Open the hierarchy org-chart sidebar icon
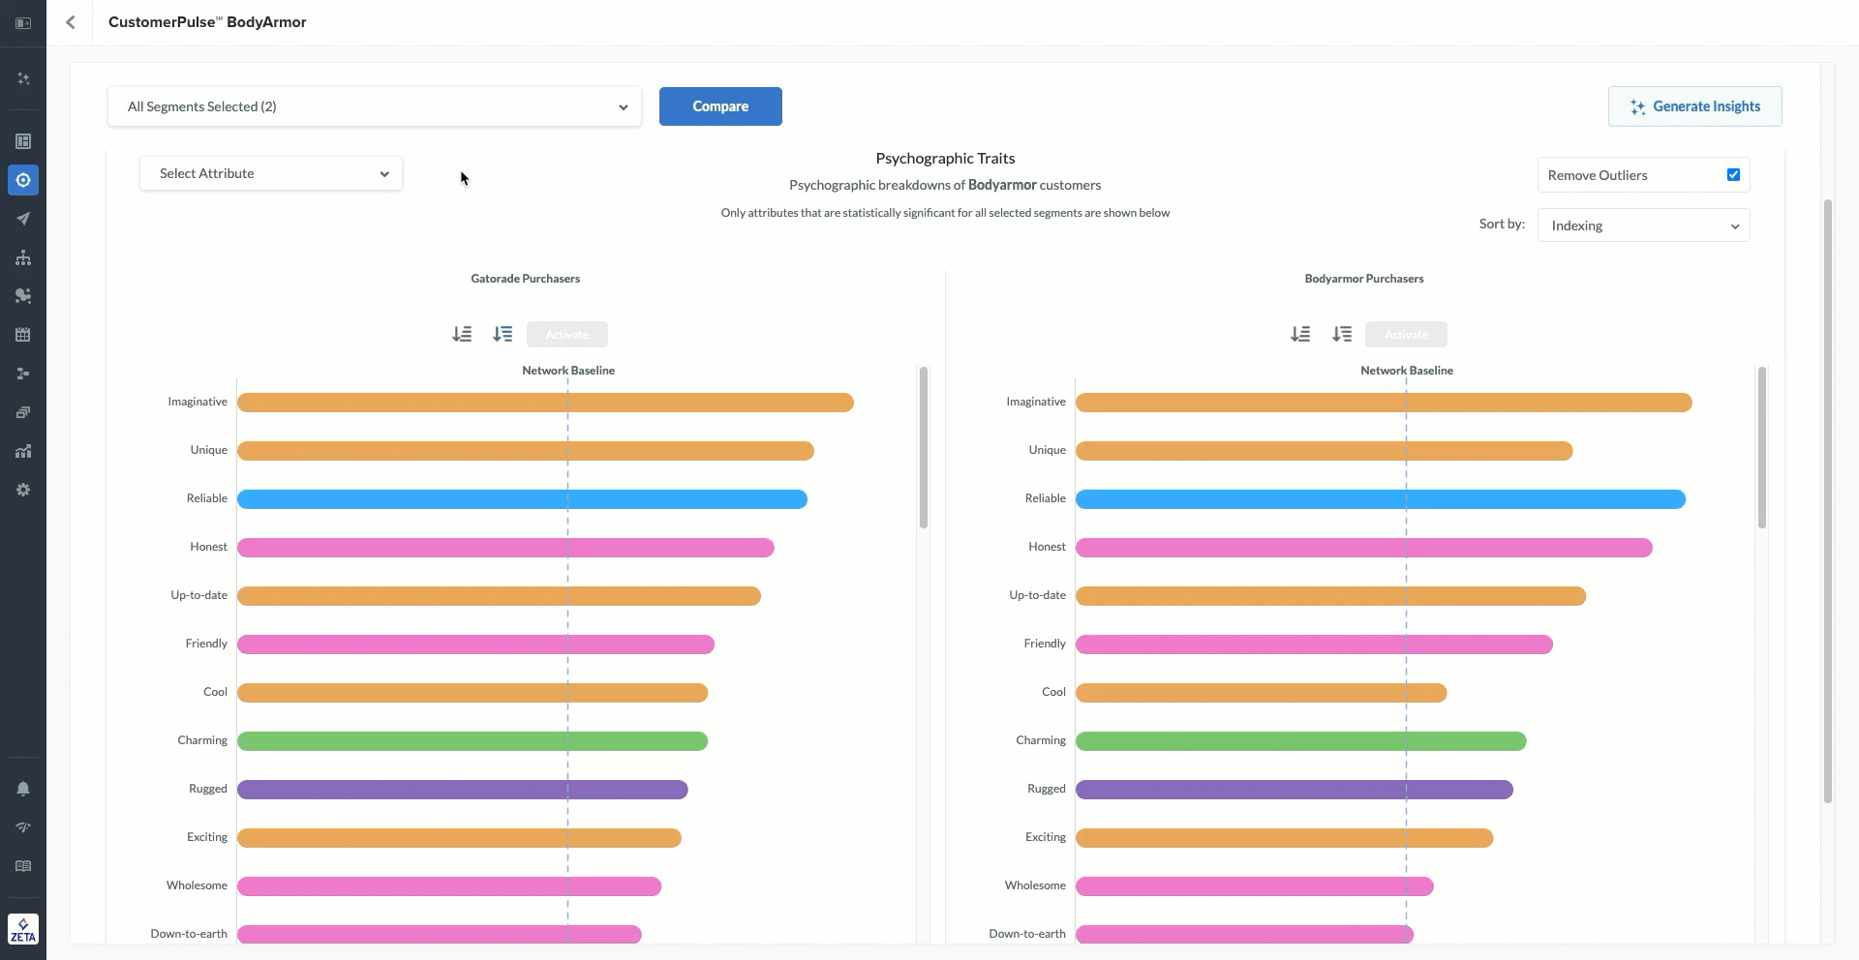Image resolution: width=1859 pixels, height=960 pixels. [23, 257]
